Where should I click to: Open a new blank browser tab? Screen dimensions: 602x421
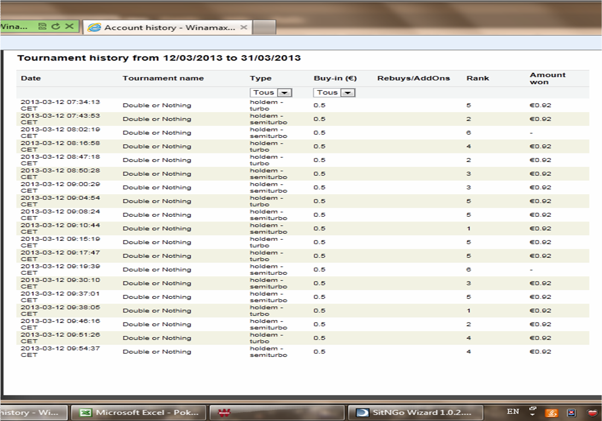tap(264, 27)
